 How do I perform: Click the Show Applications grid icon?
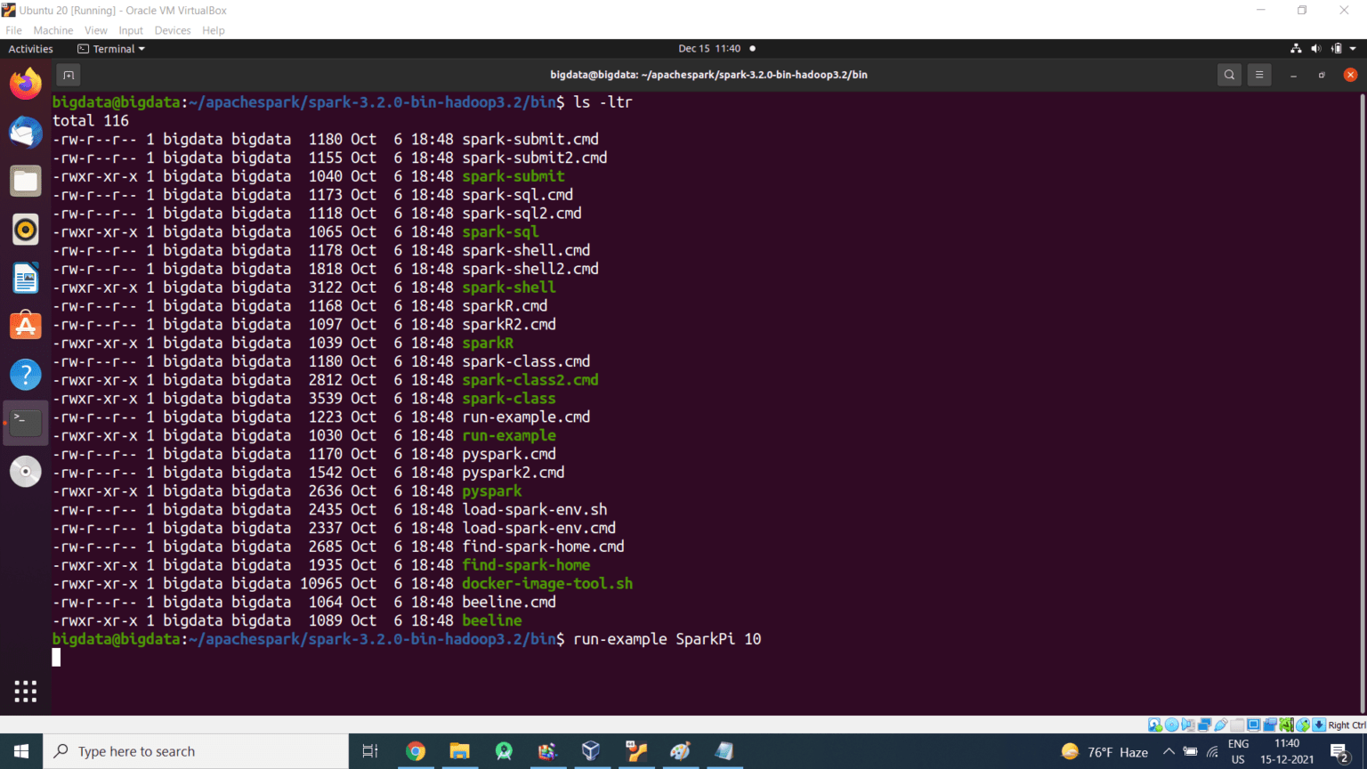point(25,691)
